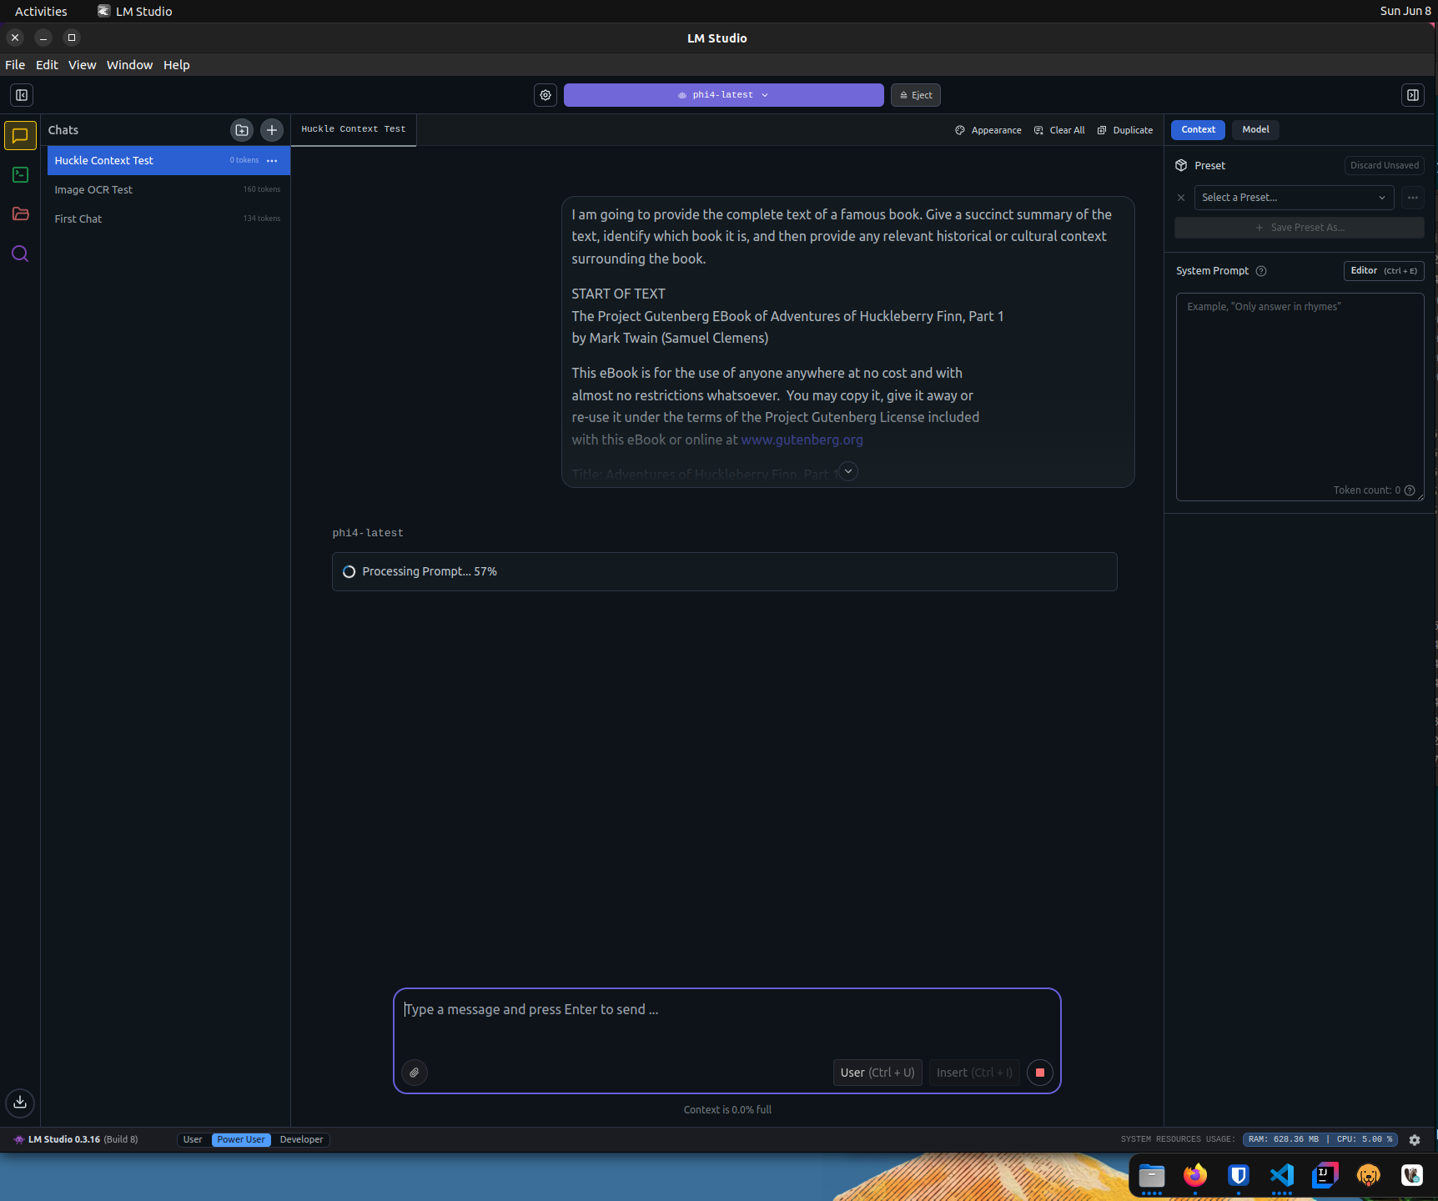Open the Discover search sidebar icon
This screenshot has width=1438, height=1201.
[21, 254]
